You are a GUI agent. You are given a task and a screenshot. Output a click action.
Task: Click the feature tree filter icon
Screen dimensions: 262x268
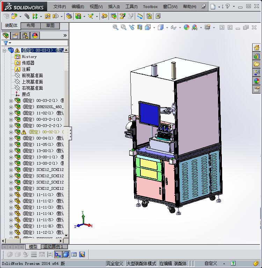pyautogui.click(x=6, y=43)
